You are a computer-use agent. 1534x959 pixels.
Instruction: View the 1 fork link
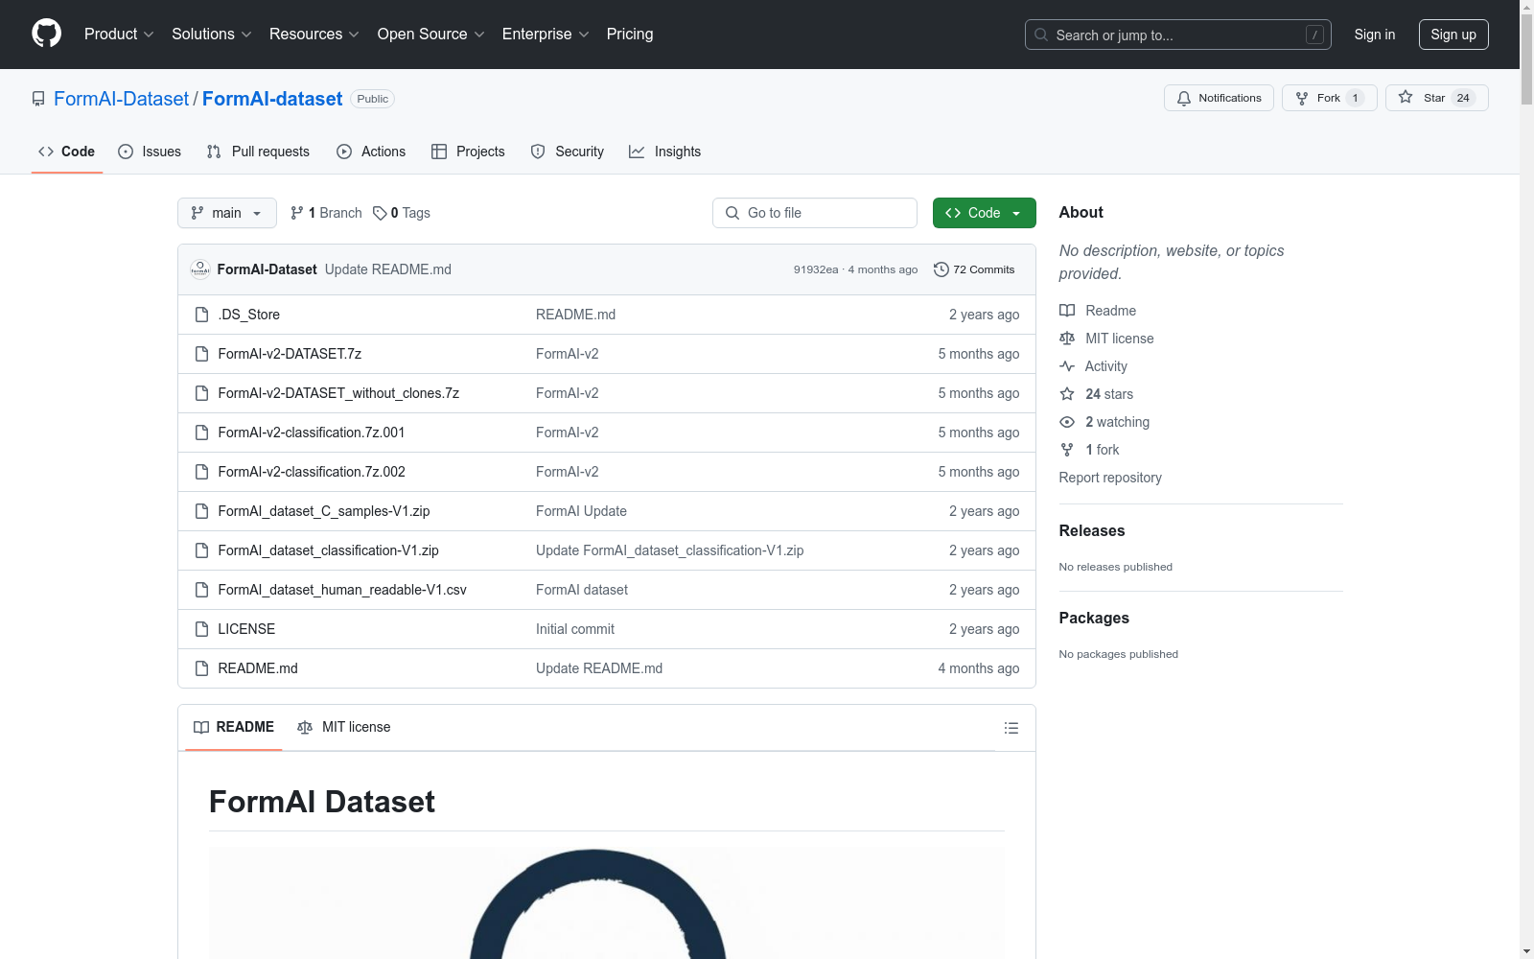tap(1089, 450)
